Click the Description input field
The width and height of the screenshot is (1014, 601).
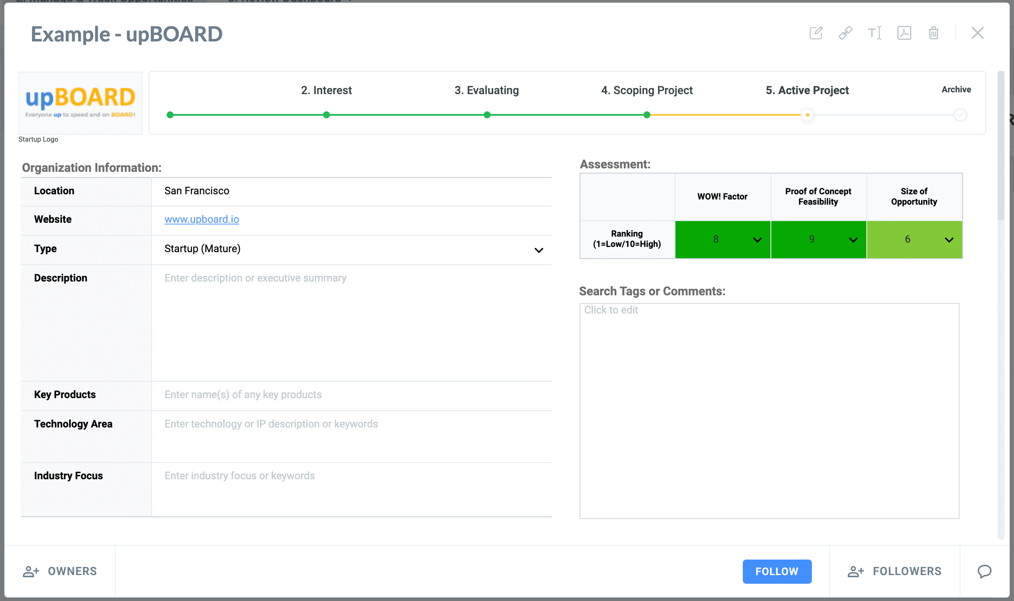coord(352,323)
